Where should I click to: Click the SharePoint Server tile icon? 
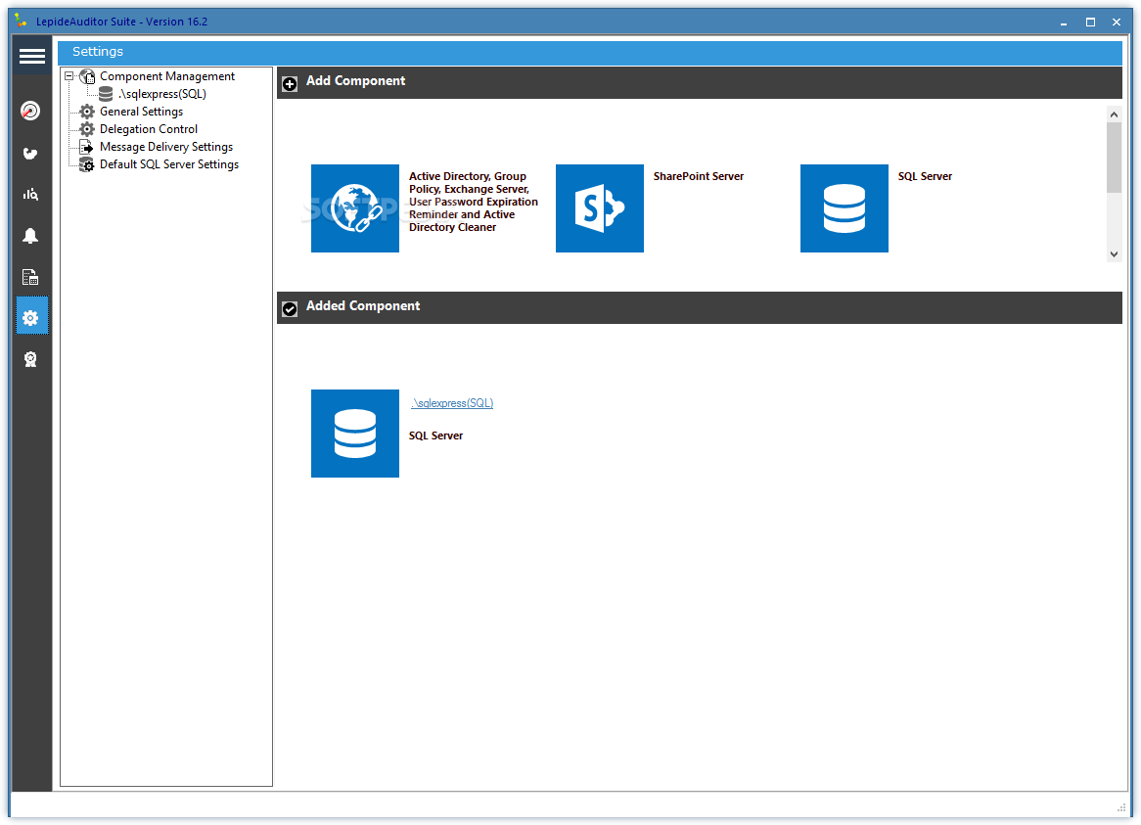pos(600,208)
